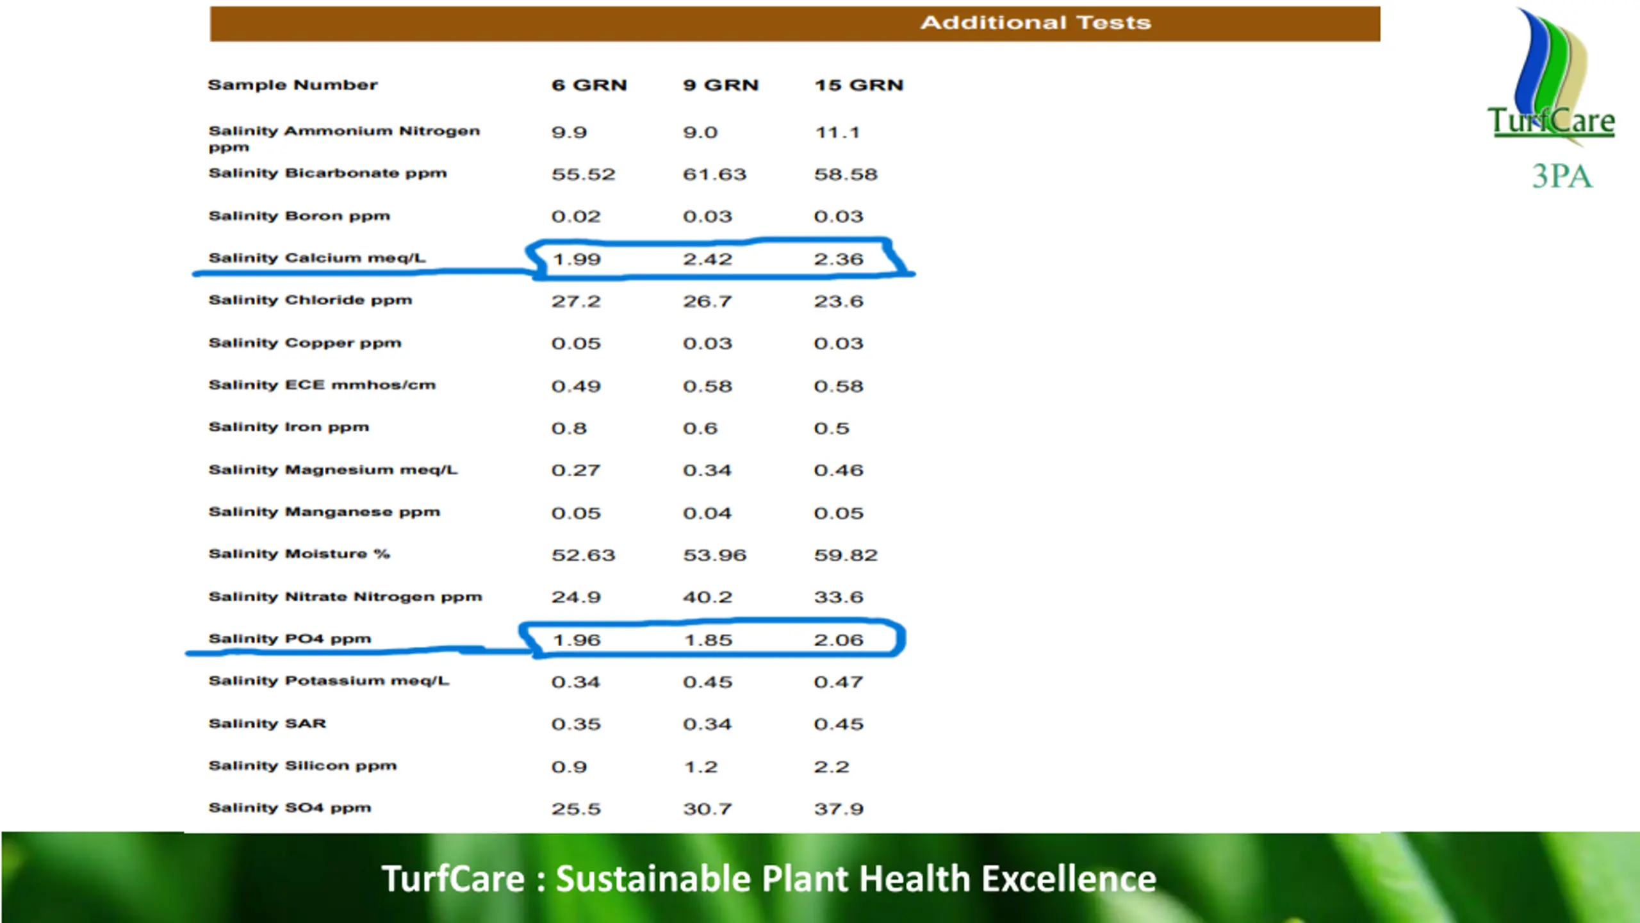Select Manganese value 0.04

click(707, 513)
